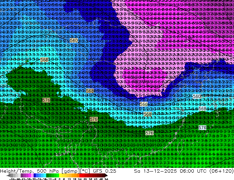Select the bright magenta swatch in the legend

[30, 175]
